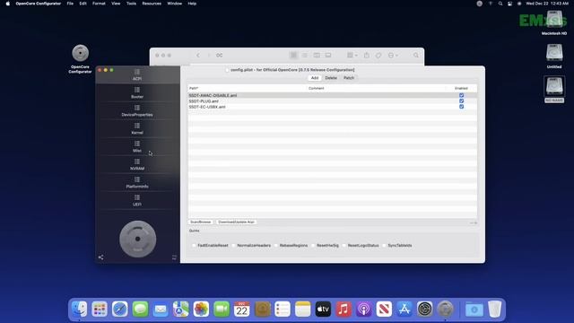574x323 pixels.
Task: Enable the FadtEnableReset quirk
Action: (194, 245)
